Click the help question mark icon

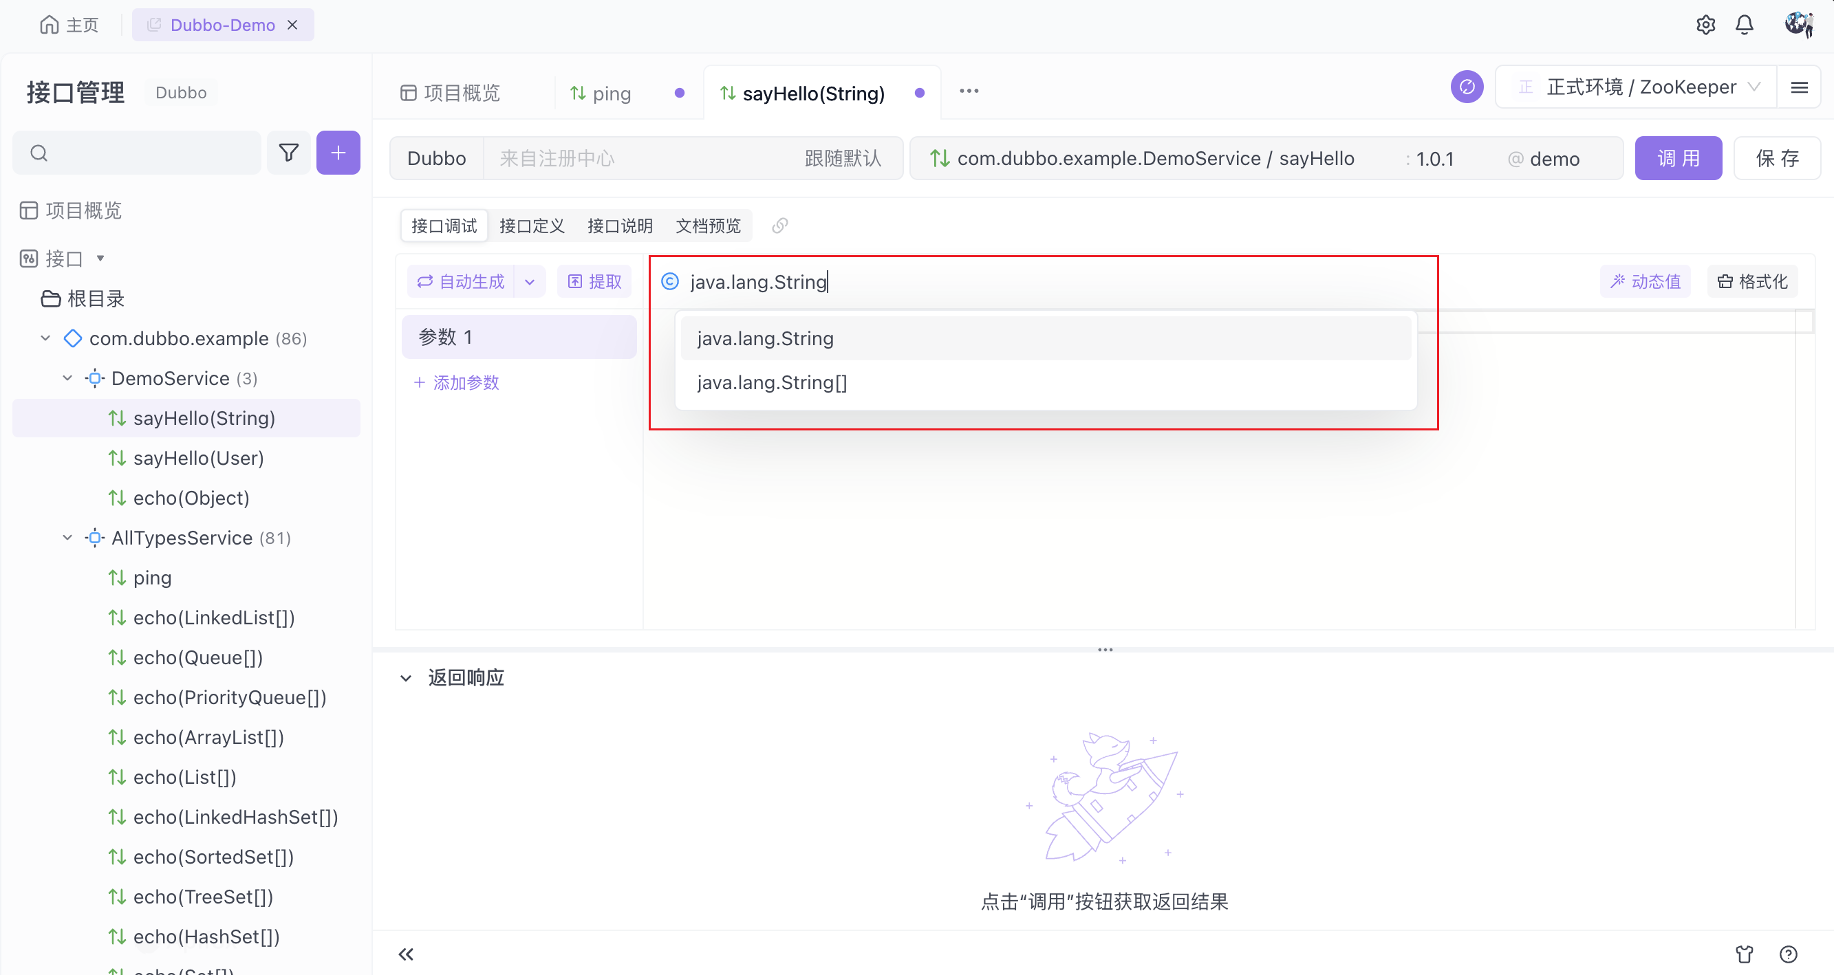click(x=1788, y=954)
